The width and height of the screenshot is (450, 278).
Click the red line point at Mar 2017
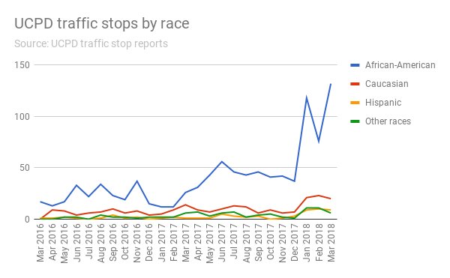point(186,205)
